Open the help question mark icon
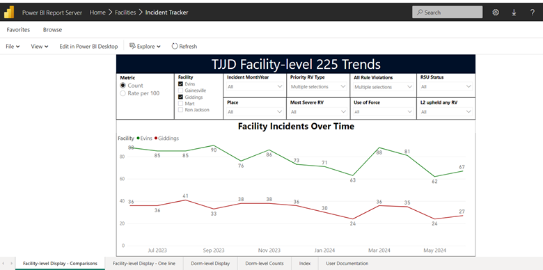This screenshot has height=270, width=543. (x=533, y=13)
